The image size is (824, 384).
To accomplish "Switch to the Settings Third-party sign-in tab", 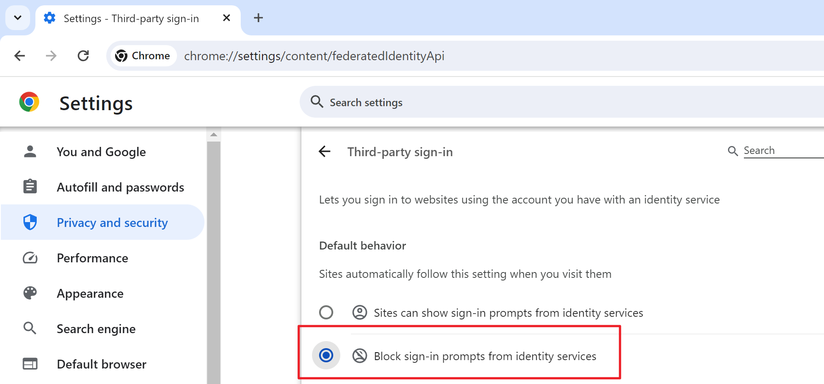I will (131, 18).
